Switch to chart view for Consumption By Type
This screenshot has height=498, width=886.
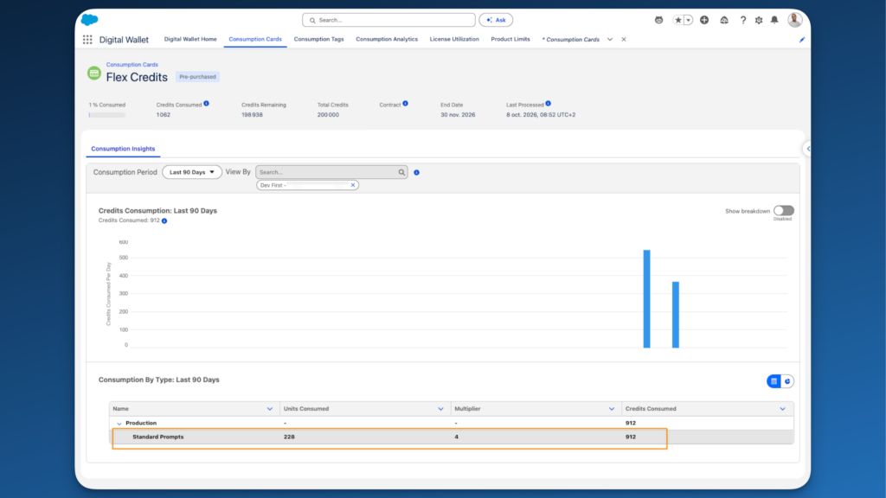click(787, 381)
